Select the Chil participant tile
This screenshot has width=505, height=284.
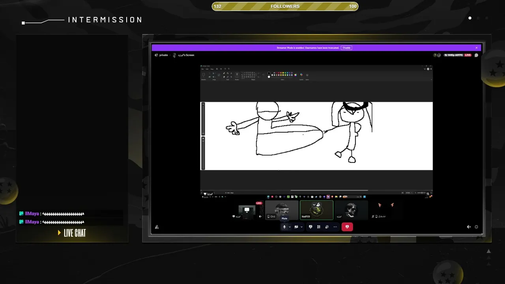[x=282, y=210]
